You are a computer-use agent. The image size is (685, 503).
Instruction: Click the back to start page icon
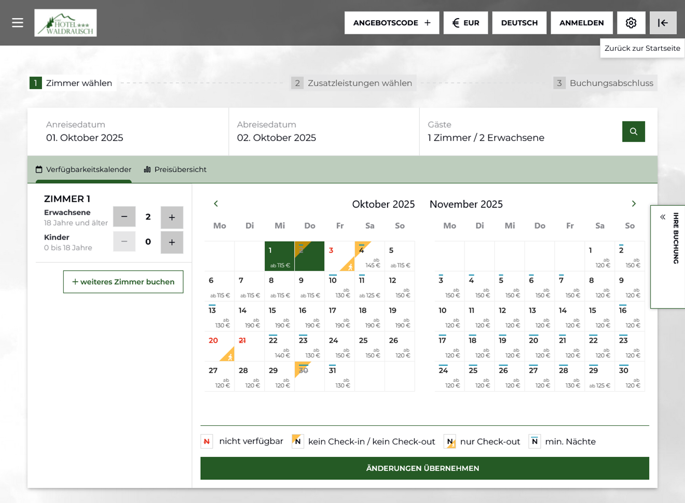click(x=663, y=23)
